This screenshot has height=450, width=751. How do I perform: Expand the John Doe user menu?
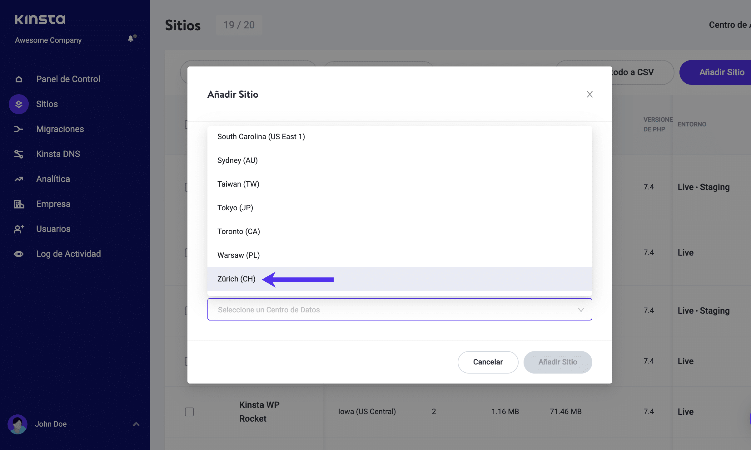[x=136, y=424]
